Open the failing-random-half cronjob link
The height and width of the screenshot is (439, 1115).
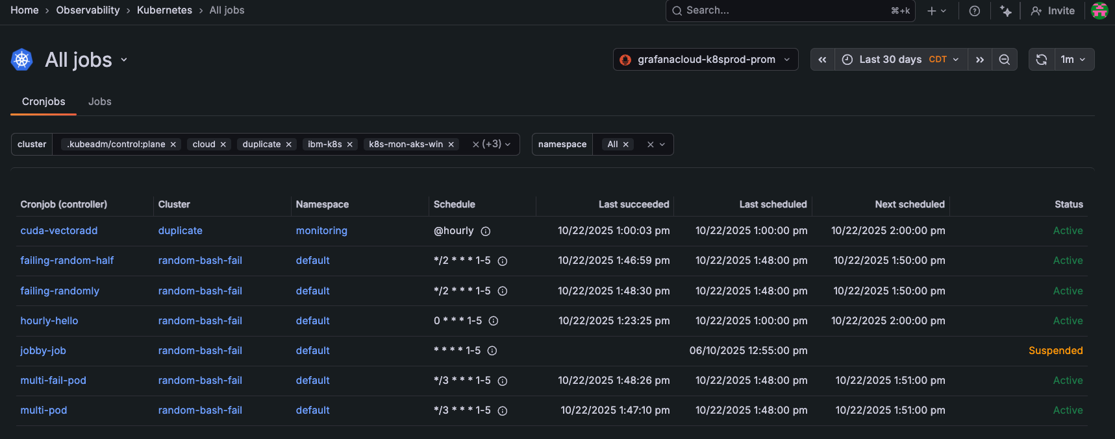tap(67, 261)
